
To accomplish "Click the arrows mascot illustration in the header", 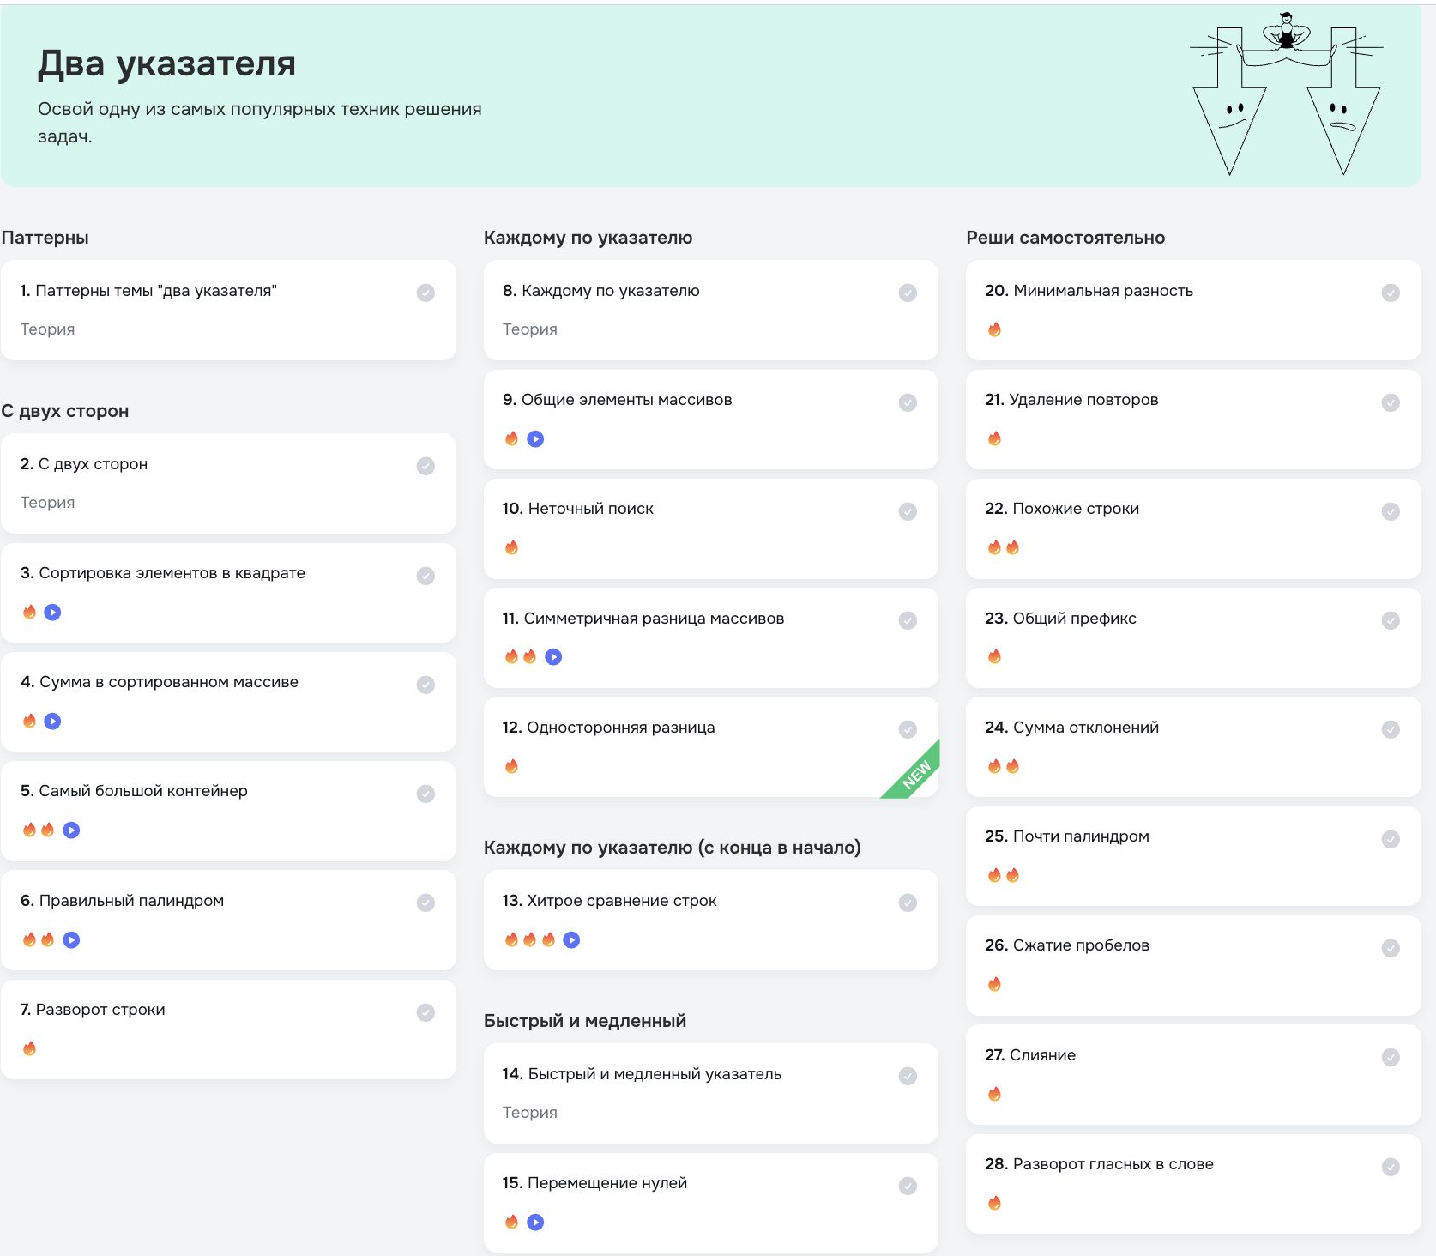I will point(1284,94).
